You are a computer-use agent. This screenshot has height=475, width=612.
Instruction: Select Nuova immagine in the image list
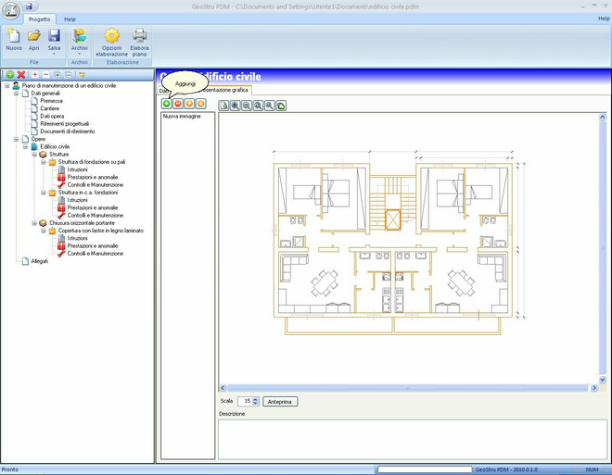coord(182,116)
